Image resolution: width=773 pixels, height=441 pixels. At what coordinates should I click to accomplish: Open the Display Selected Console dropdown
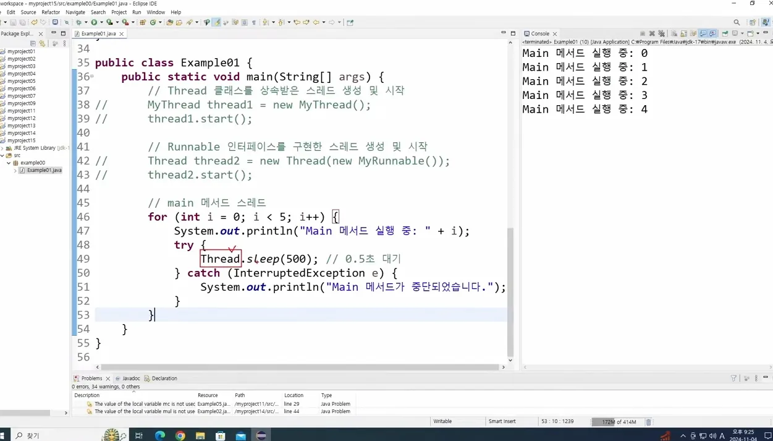click(x=742, y=33)
